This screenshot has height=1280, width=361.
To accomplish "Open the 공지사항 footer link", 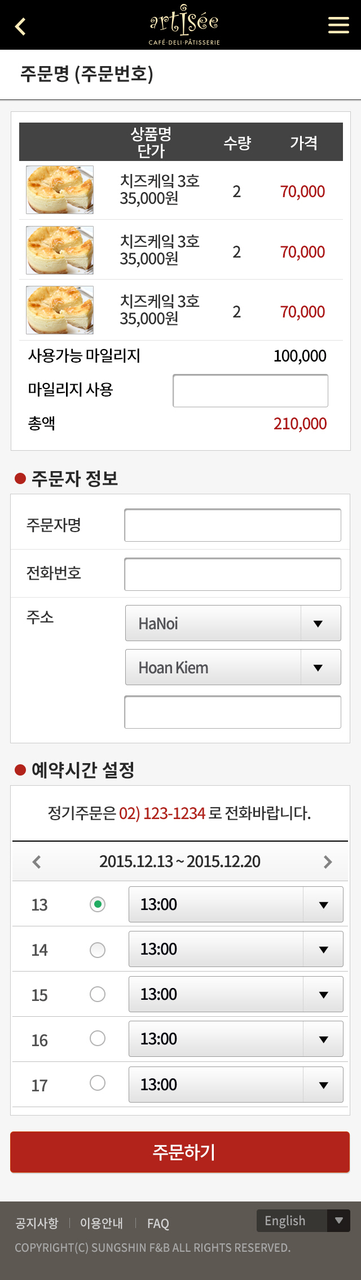I will point(37,1223).
